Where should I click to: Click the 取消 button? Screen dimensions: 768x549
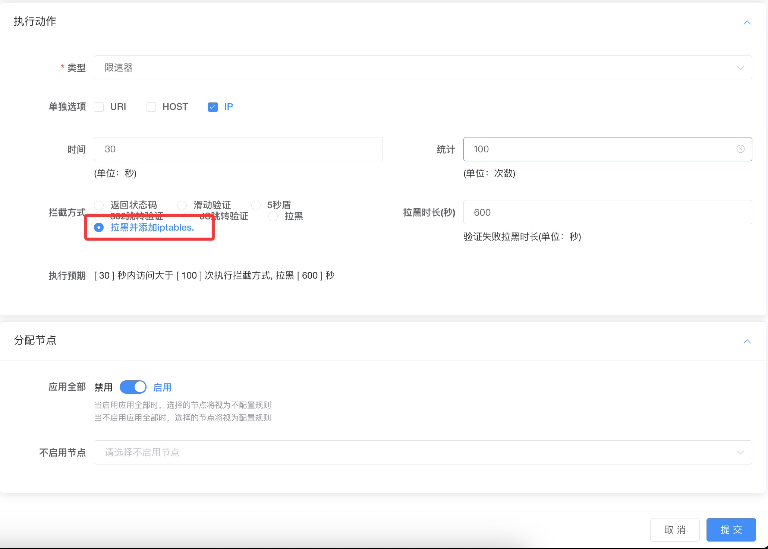pyautogui.click(x=675, y=530)
